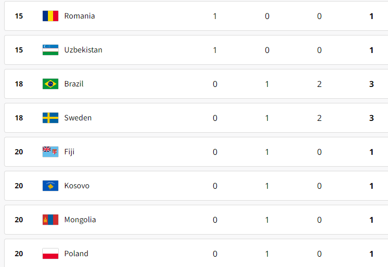The height and width of the screenshot is (267, 388).
Task: Click Sweden's bronze medal count 2
Action: pos(319,118)
